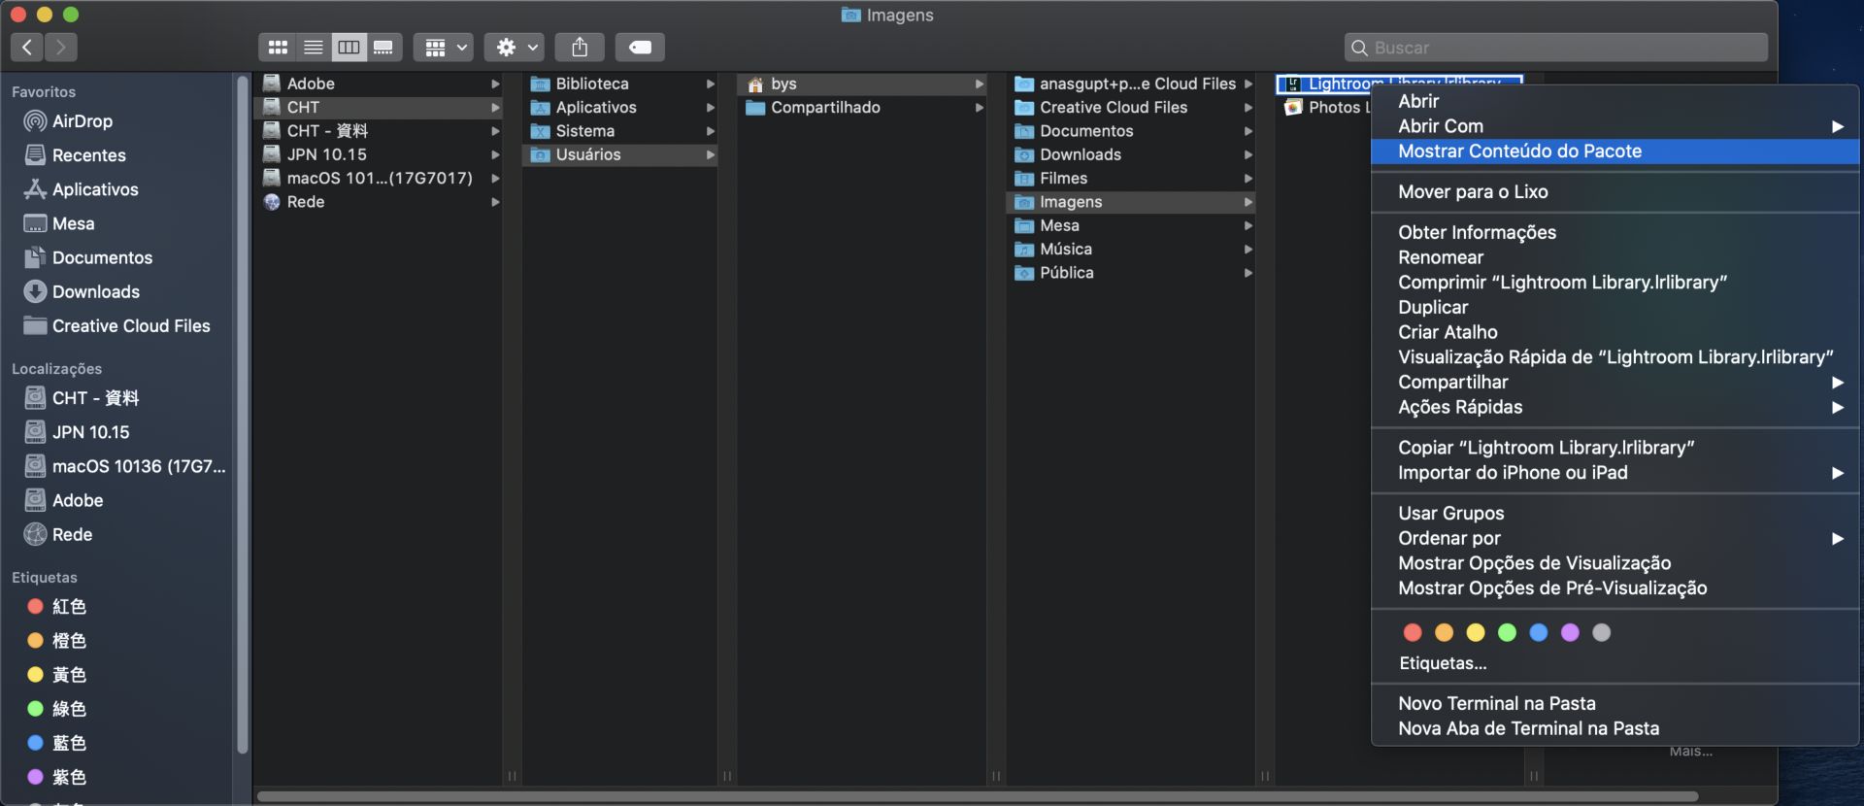
Task: Select the Usuários folder
Action: point(620,154)
